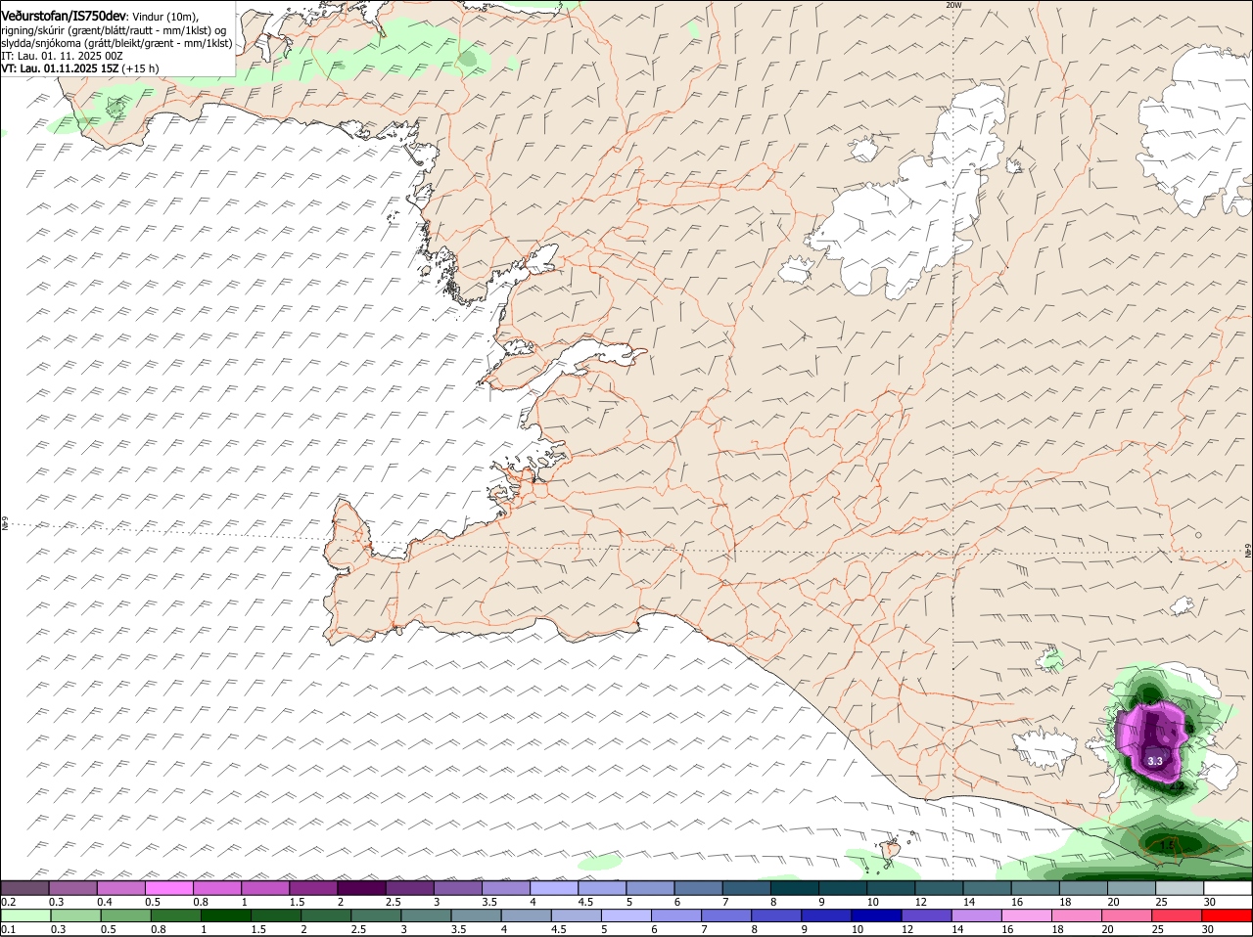Select the lavender 14 swatch in rain scale
This screenshot has height=937, width=1253.
(978, 915)
